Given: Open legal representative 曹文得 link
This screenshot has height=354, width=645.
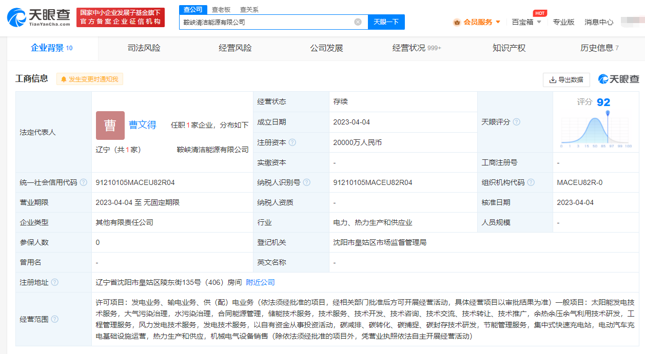Looking at the screenshot, I should (x=142, y=125).
